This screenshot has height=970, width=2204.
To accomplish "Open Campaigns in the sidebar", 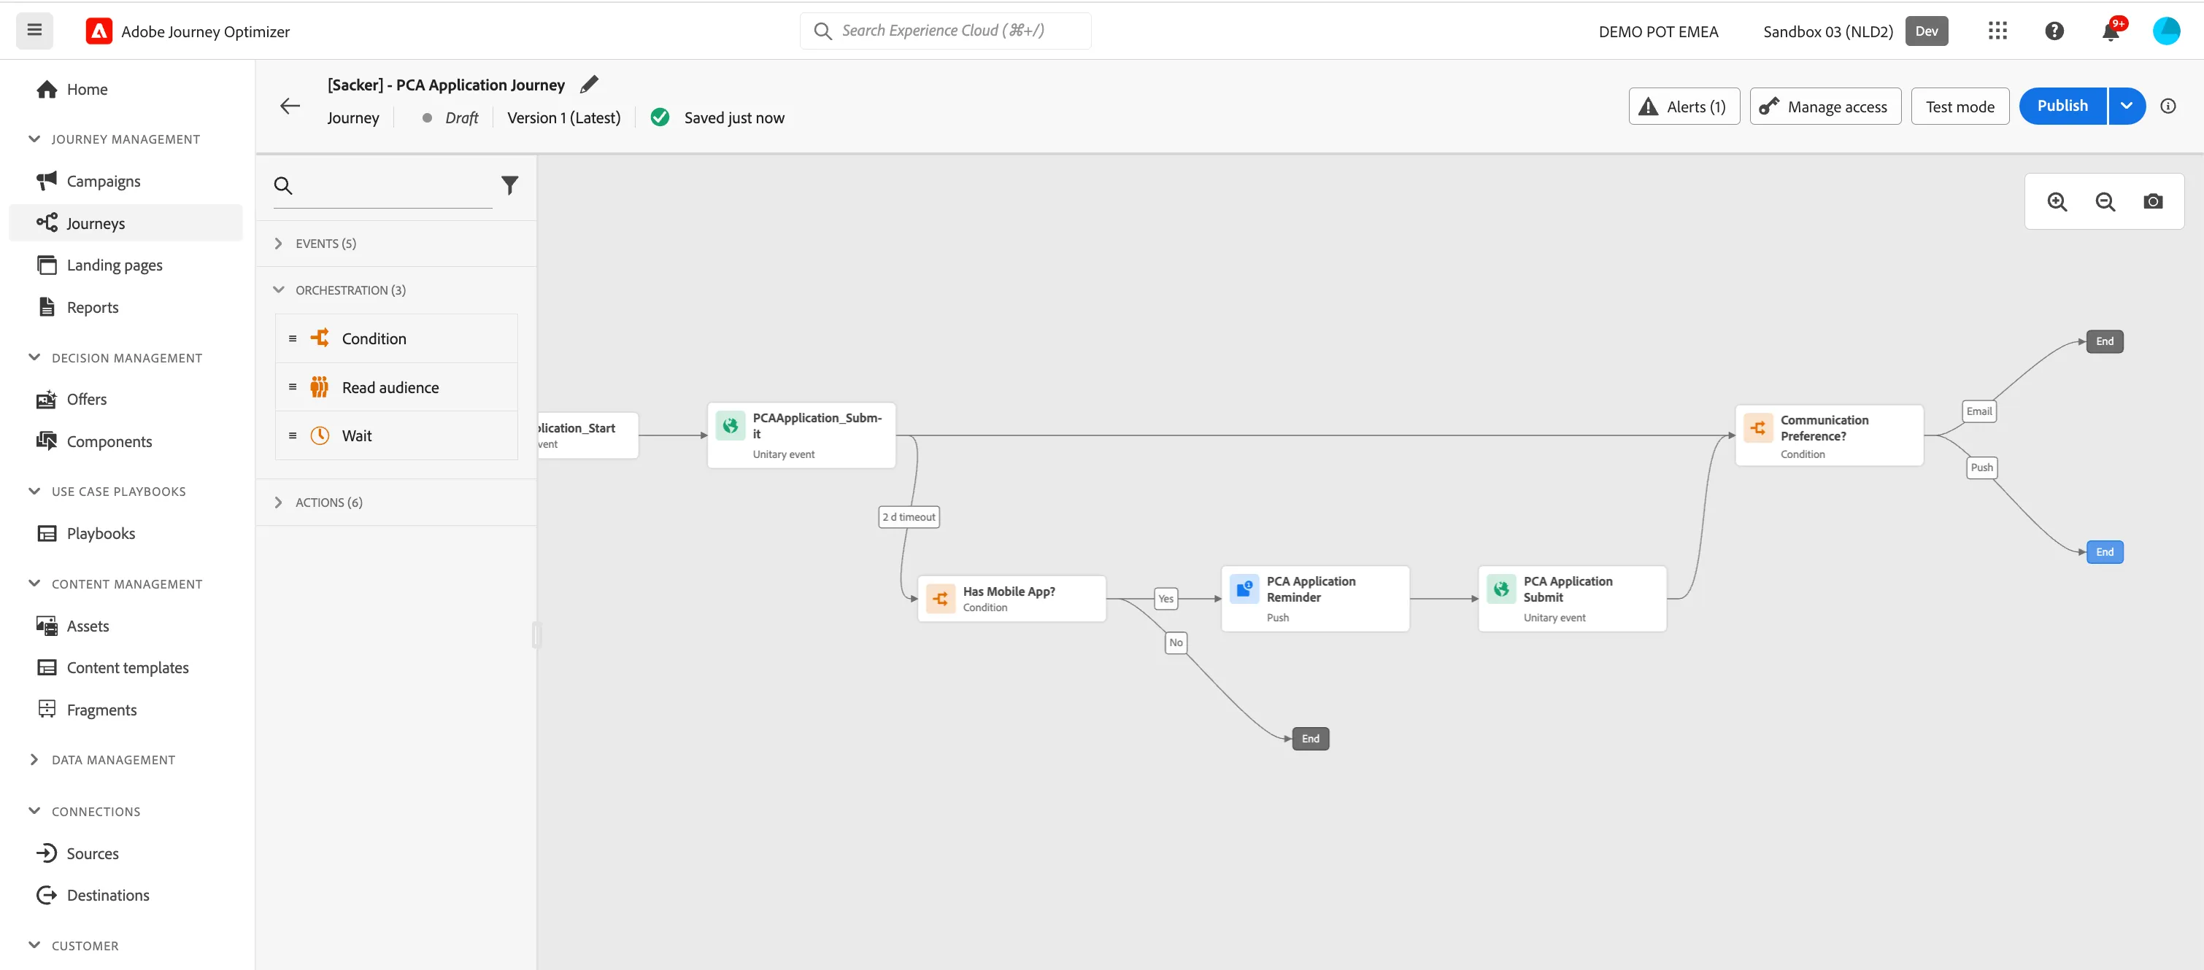I will click(104, 182).
